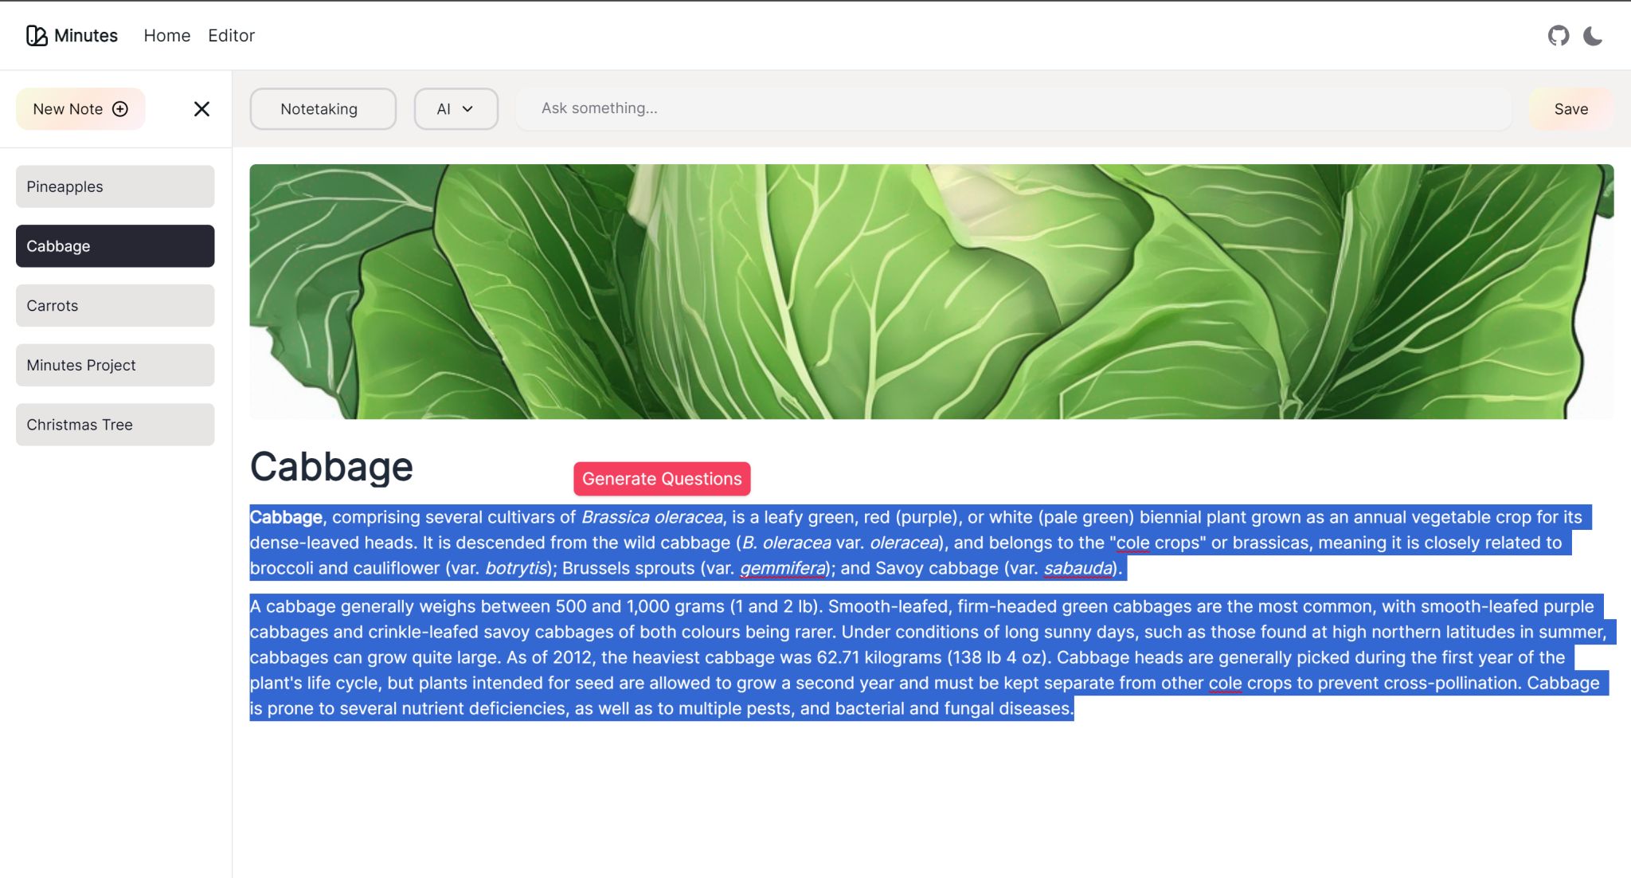Close the sidebar with X icon

pos(201,109)
